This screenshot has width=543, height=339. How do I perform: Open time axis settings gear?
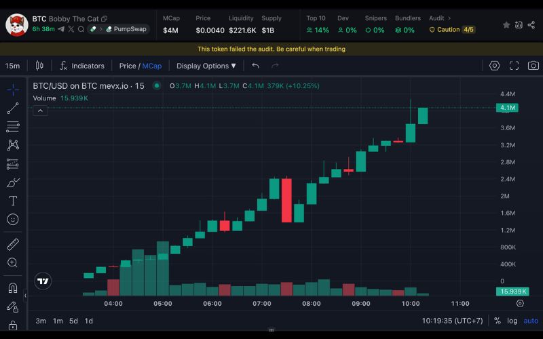[x=520, y=303]
